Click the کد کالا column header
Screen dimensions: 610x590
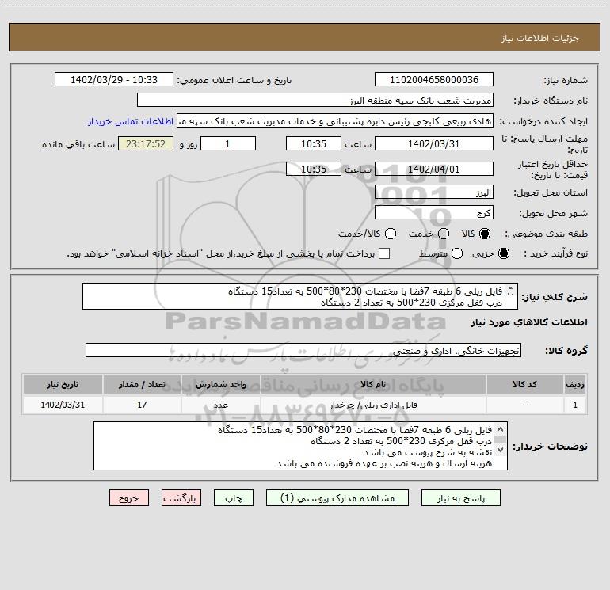(525, 384)
